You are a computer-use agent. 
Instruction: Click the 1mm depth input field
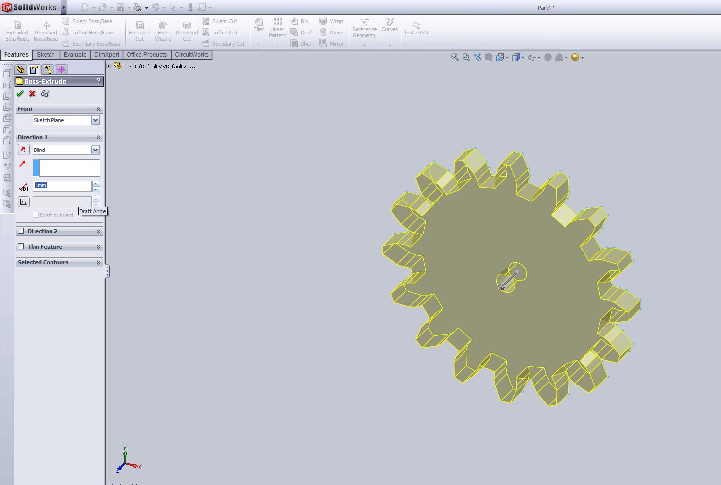click(x=62, y=185)
